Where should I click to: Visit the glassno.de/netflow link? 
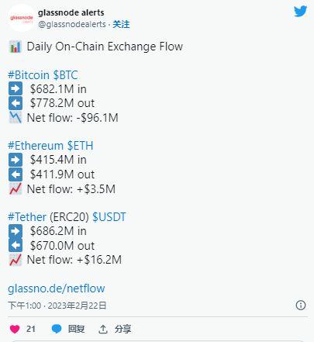click(57, 288)
